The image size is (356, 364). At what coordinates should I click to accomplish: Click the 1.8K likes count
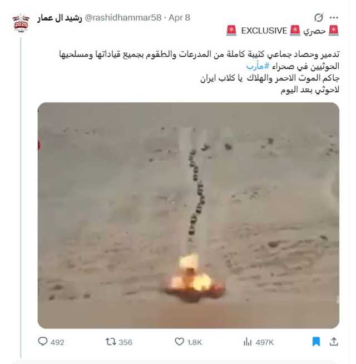195,342
